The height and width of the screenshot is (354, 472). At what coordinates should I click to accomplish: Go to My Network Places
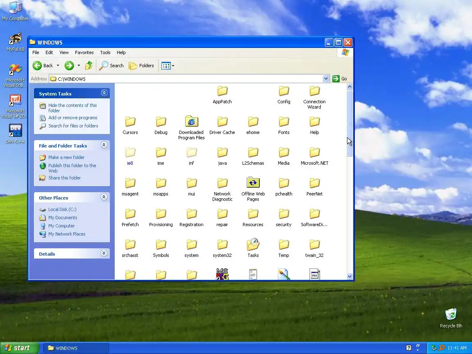click(67, 234)
